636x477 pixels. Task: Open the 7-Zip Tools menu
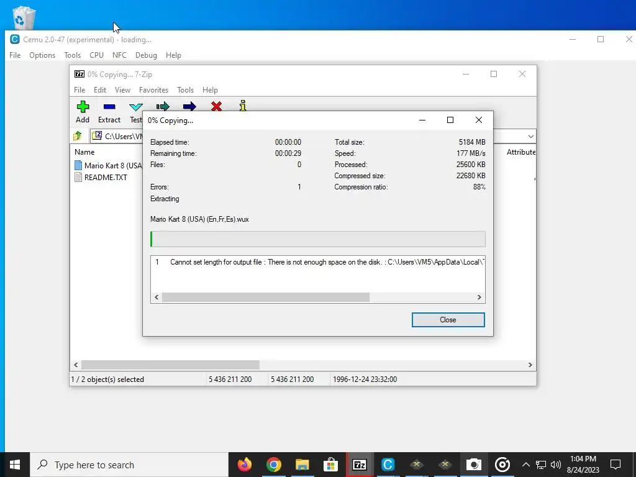click(185, 90)
